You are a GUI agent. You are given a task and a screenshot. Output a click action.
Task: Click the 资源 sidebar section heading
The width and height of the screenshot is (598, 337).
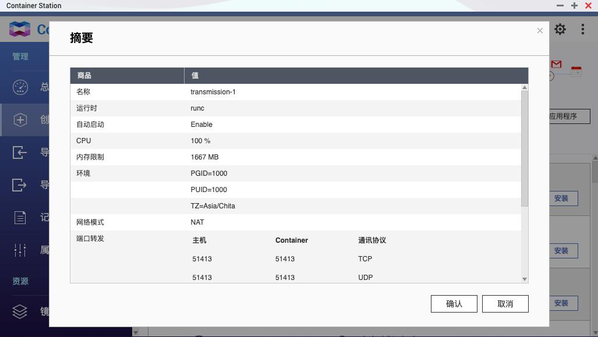coord(20,281)
